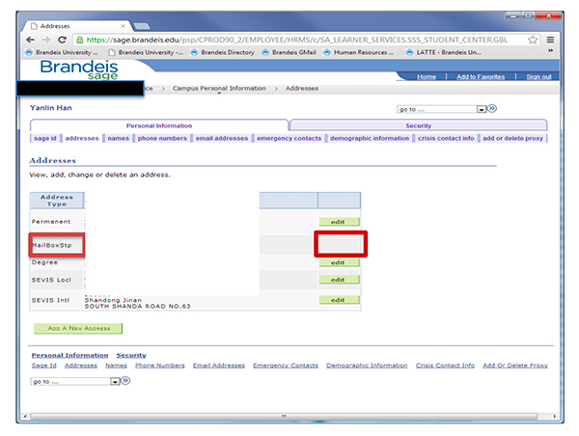Click footer Crisis Contact Info link
Viewport: 579px width, 436px height.
click(x=445, y=366)
